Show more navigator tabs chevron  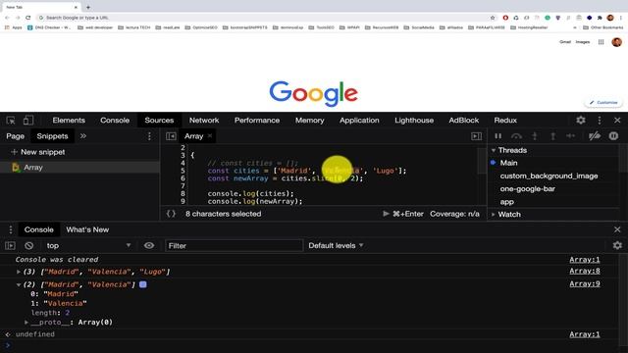coord(82,136)
